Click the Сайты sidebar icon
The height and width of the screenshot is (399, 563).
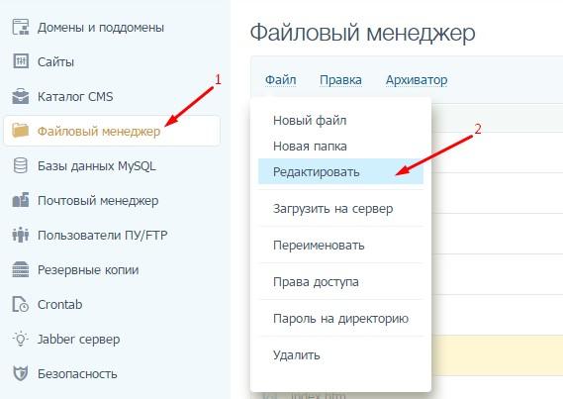pyautogui.click(x=21, y=61)
